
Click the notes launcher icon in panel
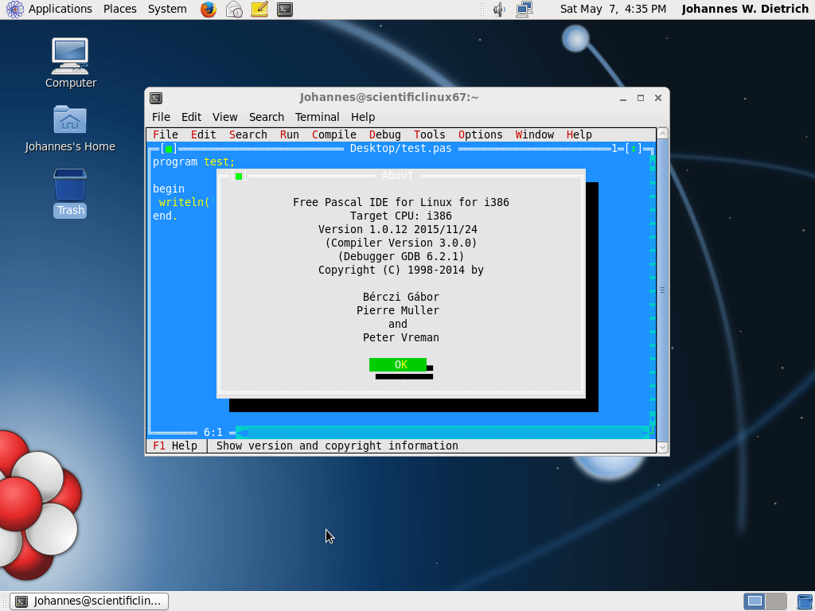point(259,10)
